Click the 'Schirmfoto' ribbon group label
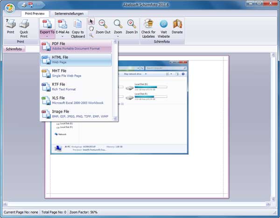Viewport: 280px width, 218px height. (x=162, y=42)
